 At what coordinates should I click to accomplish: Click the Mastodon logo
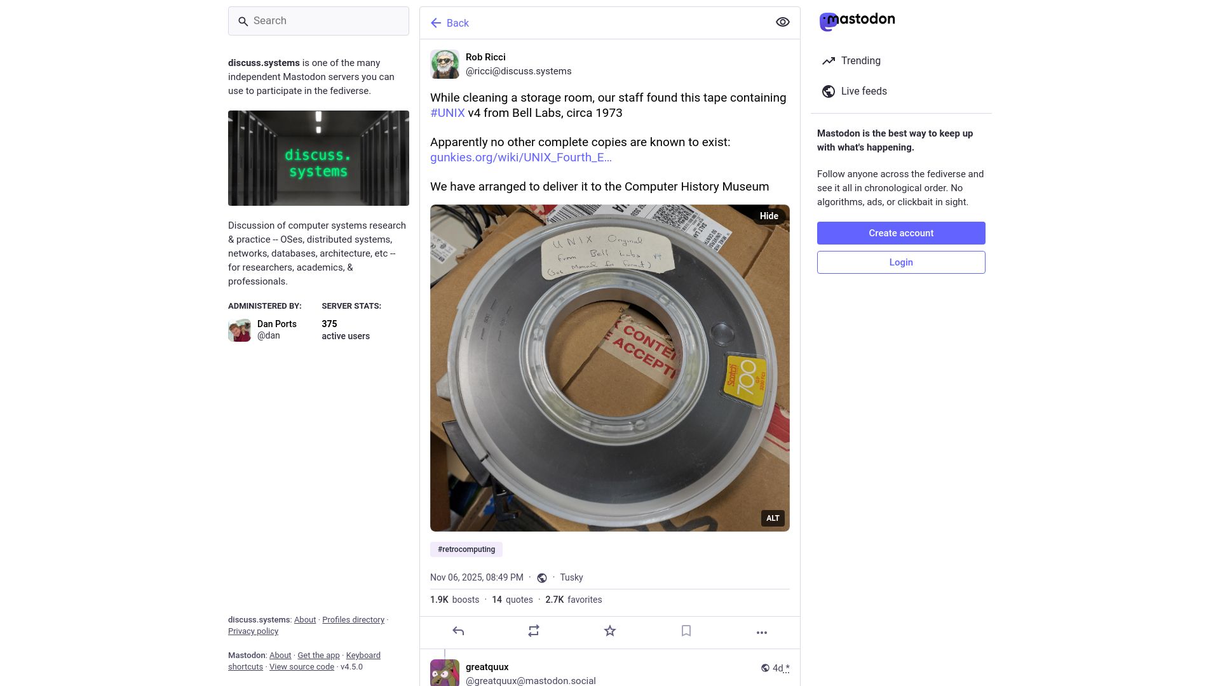click(x=857, y=21)
